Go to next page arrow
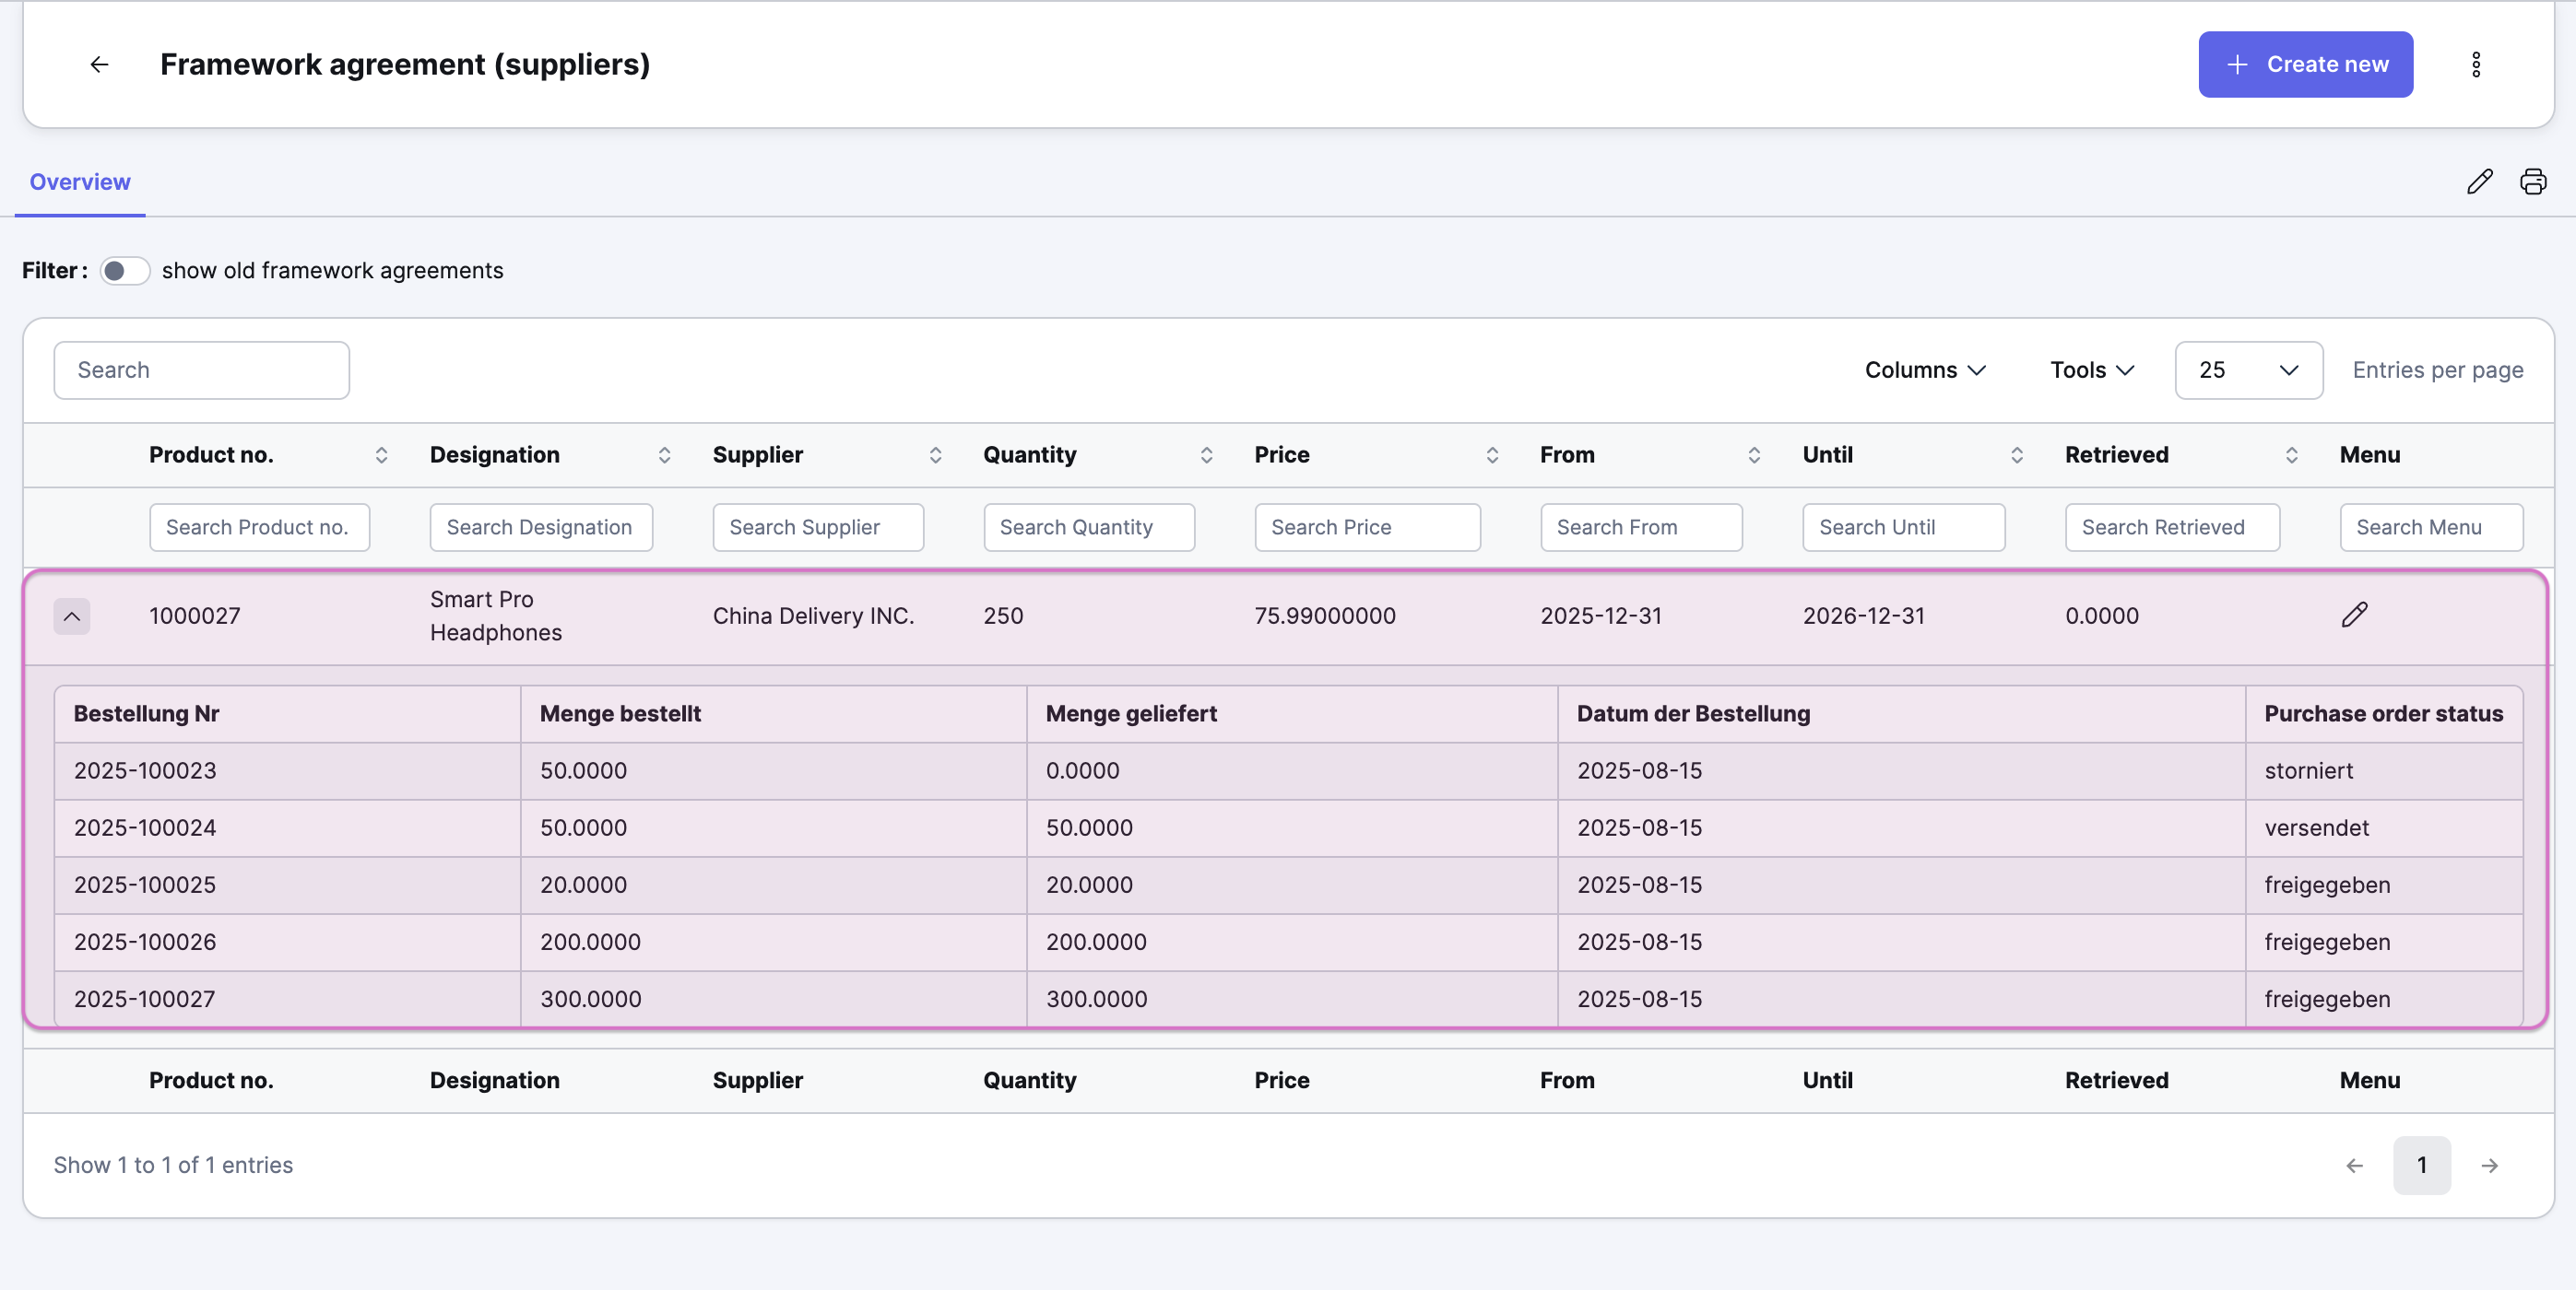The height and width of the screenshot is (1290, 2576). click(2490, 1167)
